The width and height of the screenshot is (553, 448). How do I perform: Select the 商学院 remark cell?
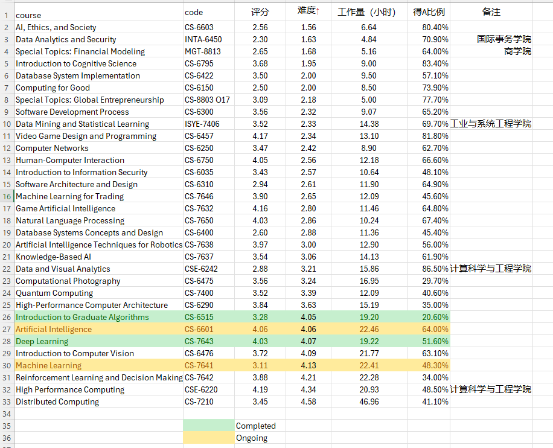[517, 51]
